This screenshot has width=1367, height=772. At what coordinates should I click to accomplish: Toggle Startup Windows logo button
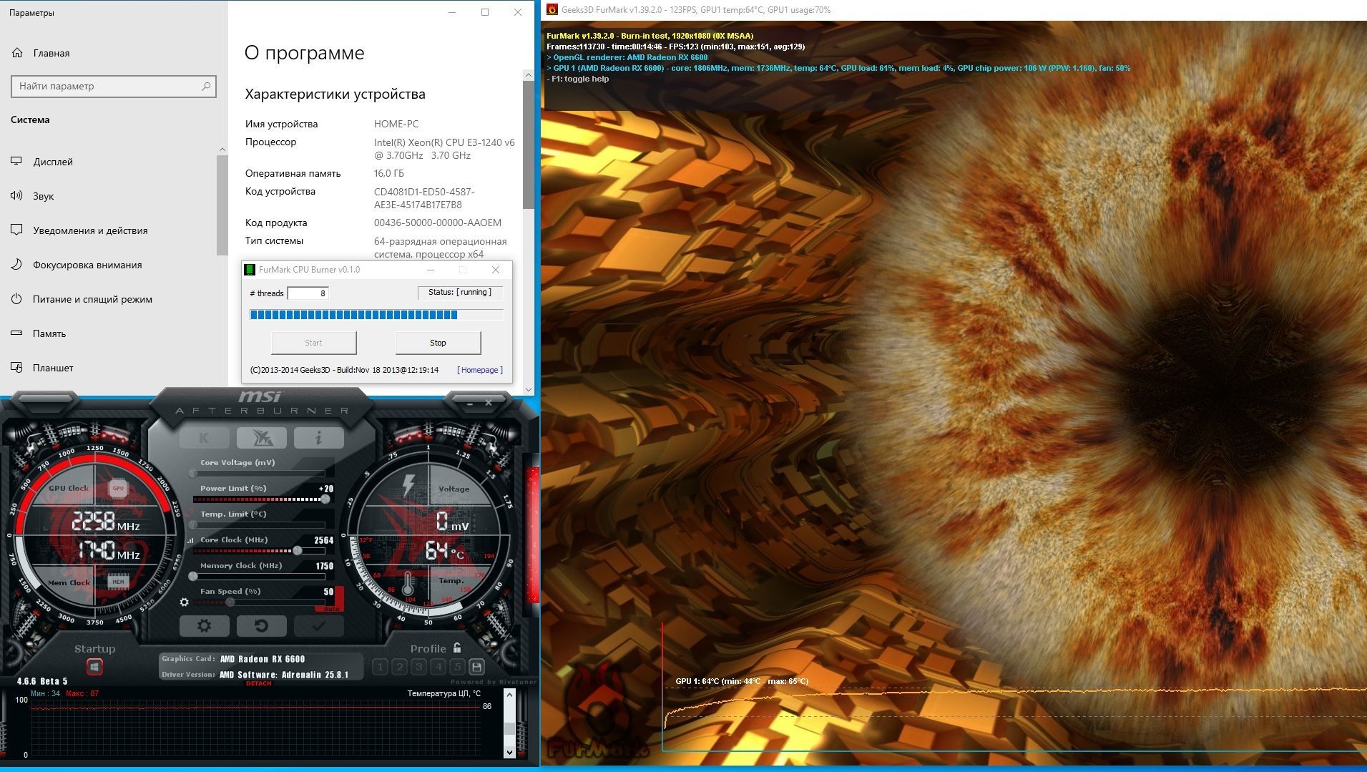[x=94, y=667]
